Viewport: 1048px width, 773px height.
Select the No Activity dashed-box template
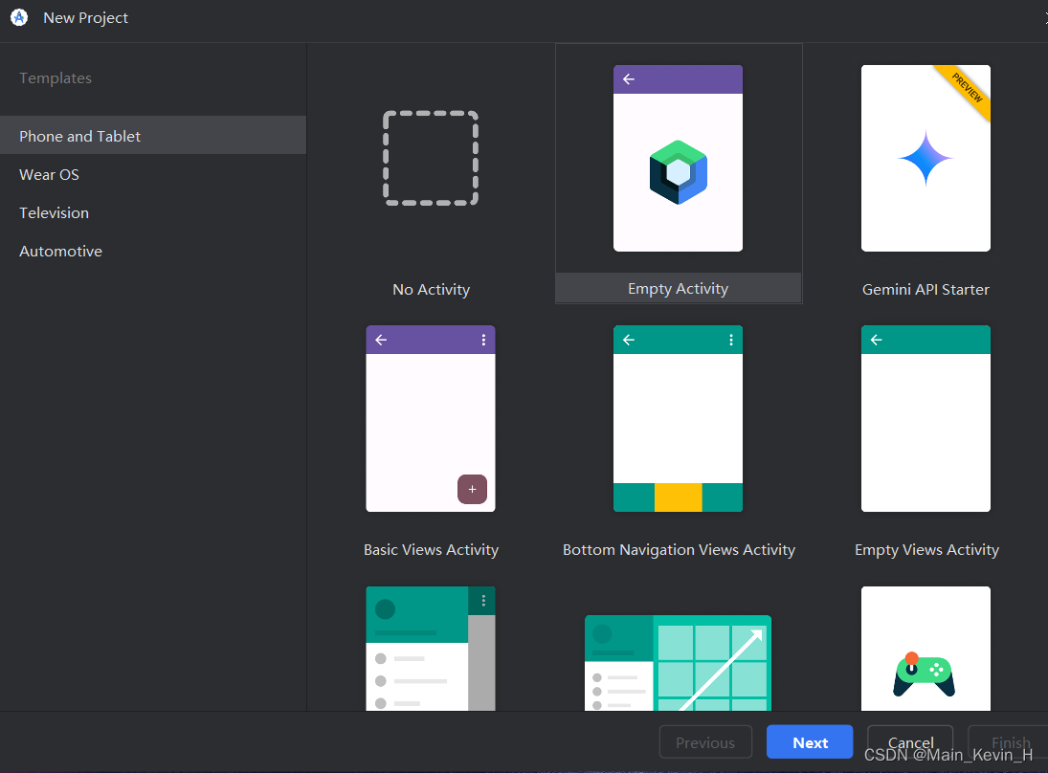[x=431, y=159]
